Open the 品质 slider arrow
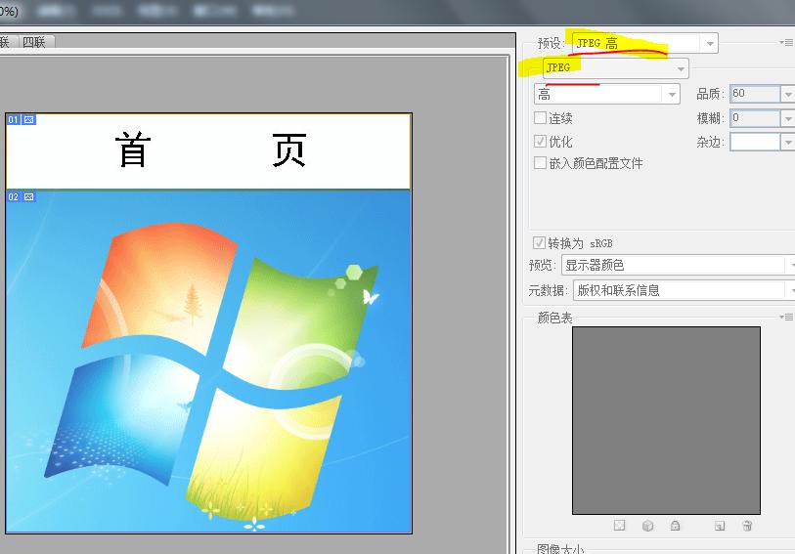 (x=787, y=94)
